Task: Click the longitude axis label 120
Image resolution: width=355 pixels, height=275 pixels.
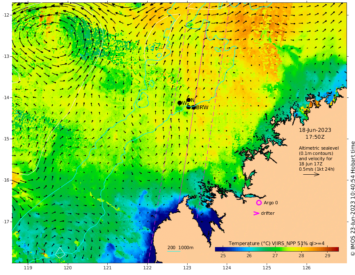Action: pyautogui.click(x=68, y=268)
